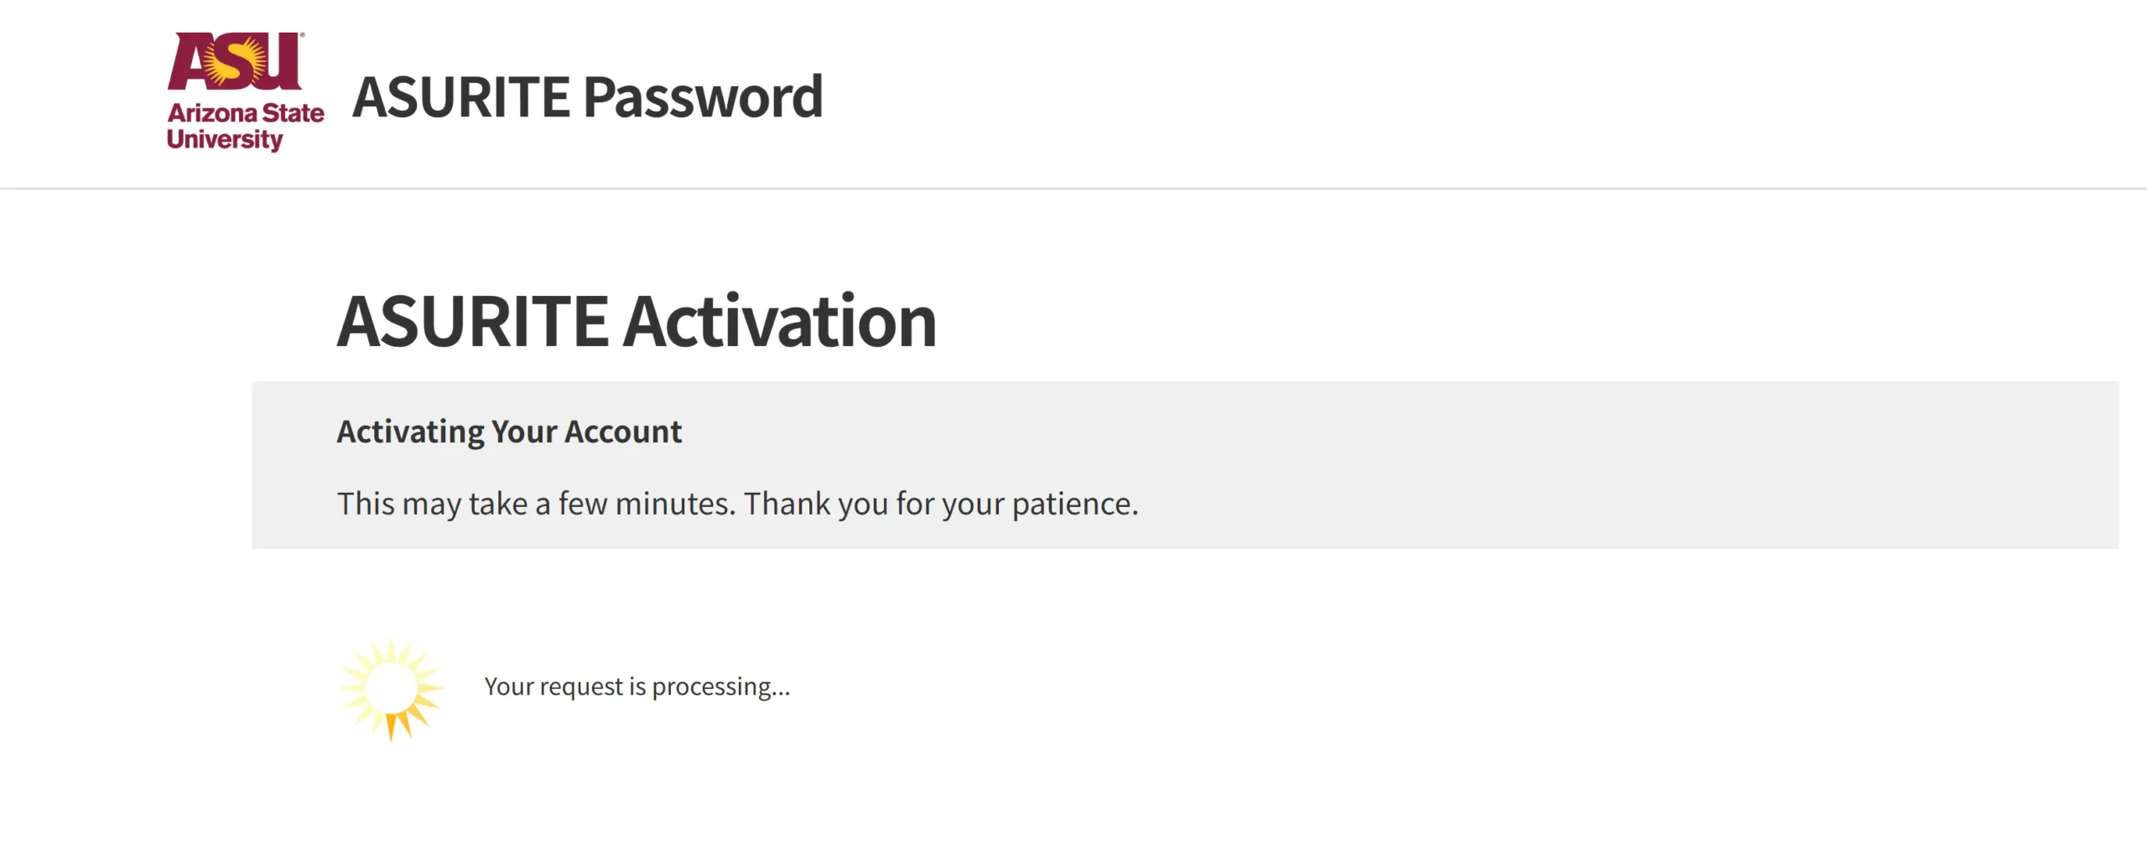Click the empty right side of the gray notice panel

(1677, 465)
